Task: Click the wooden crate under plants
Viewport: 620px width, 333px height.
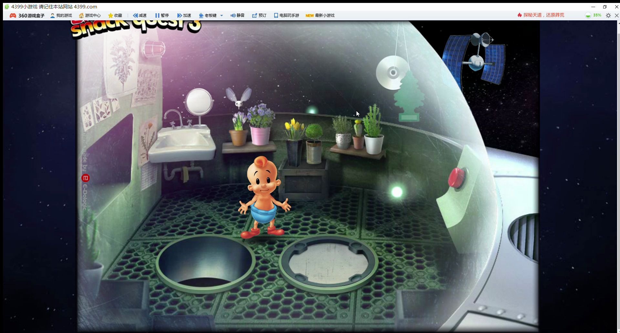Action: (x=304, y=180)
